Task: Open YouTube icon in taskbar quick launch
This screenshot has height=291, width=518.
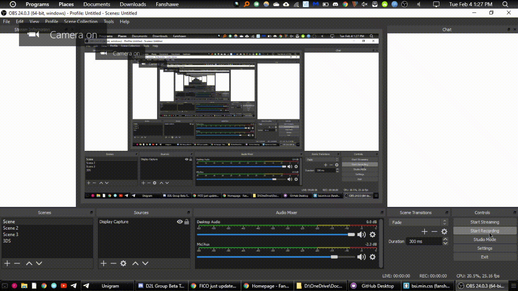Action: click(64, 286)
